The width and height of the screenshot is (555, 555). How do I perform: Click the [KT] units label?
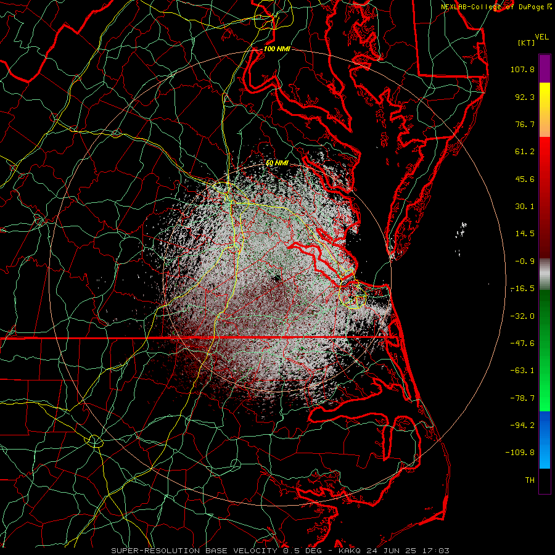point(527,43)
